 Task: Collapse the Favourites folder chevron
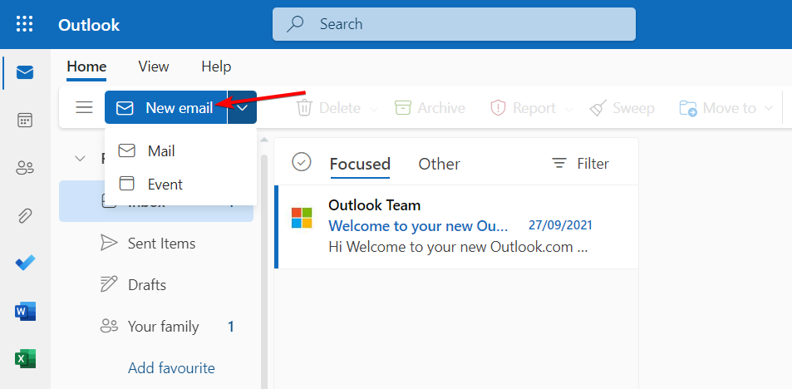[x=80, y=159]
